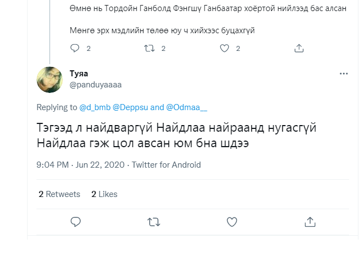Share Туяа's main tweet
The image size is (359, 280).
click(x=310, y=222)
